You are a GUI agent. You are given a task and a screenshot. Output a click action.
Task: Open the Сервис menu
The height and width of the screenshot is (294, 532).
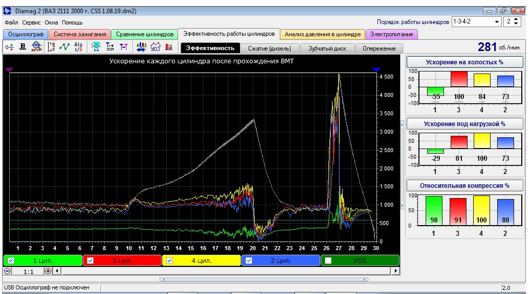[x=31, y=22]
